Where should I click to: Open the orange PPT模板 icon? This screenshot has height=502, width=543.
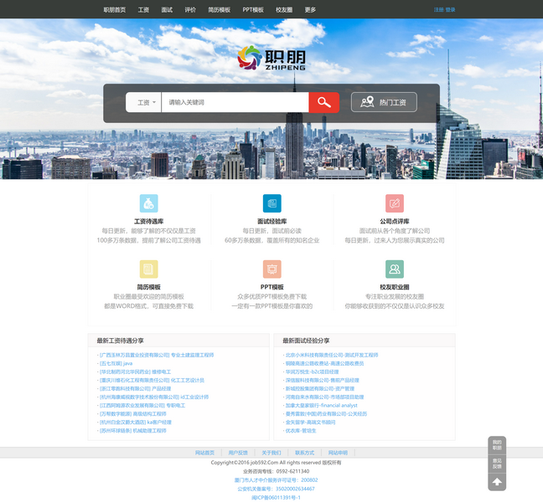(271, 269)
